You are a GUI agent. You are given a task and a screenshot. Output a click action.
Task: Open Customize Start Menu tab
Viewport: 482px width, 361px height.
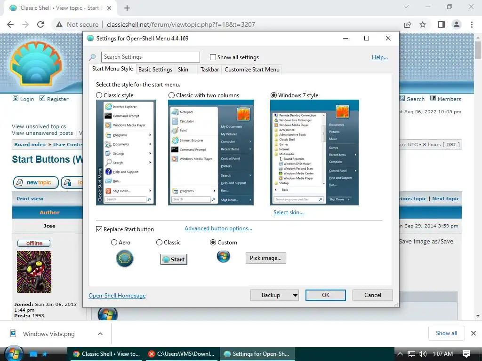[252, 70]
